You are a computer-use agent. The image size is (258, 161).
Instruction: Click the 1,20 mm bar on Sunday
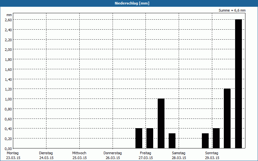click(227, 118)
